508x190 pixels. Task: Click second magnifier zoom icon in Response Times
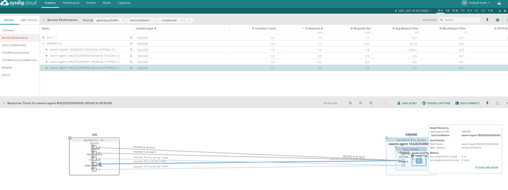pos(361,103)
